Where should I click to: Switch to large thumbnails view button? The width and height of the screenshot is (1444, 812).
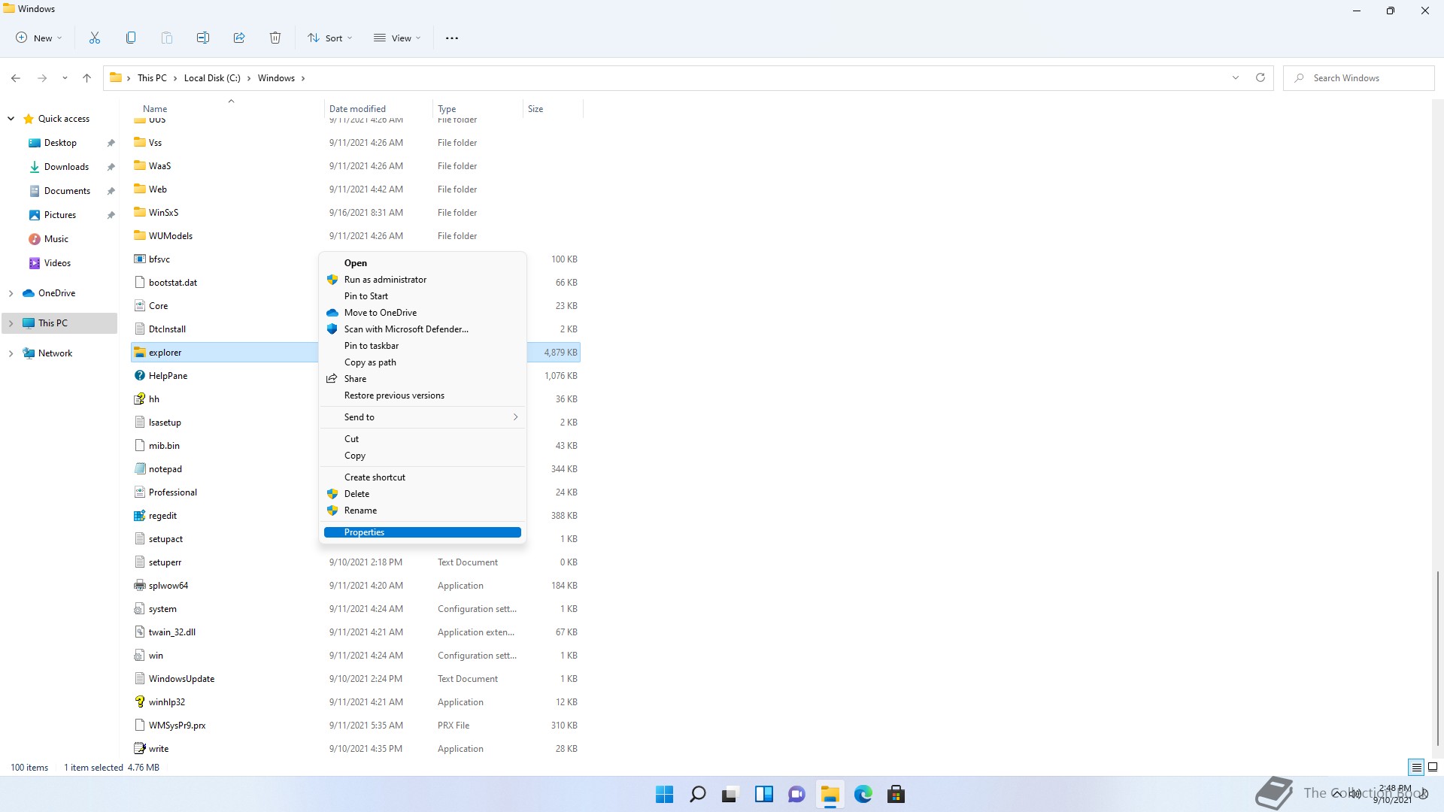click(1433, 768)
